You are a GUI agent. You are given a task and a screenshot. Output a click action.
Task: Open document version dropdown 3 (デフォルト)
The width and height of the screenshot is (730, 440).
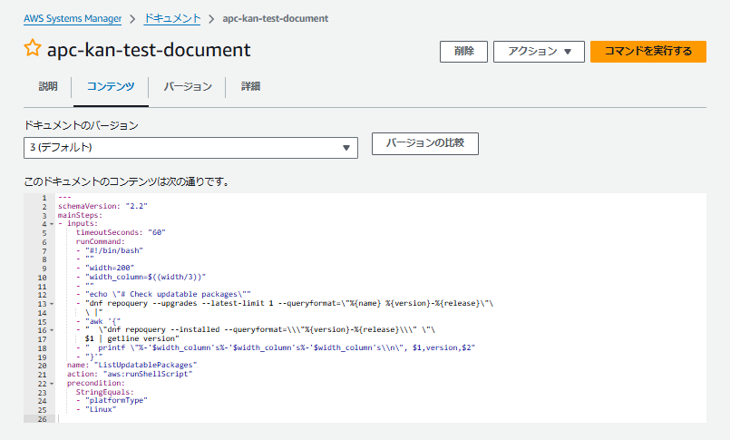190,148
